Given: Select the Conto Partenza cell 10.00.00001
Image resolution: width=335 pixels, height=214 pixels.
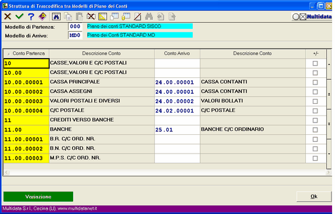Looking at the screenshot, I should [26, 82].
